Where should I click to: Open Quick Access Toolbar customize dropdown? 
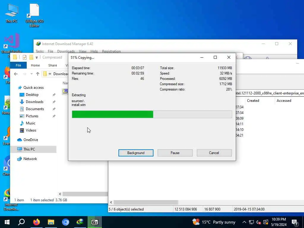coord(37,57)
